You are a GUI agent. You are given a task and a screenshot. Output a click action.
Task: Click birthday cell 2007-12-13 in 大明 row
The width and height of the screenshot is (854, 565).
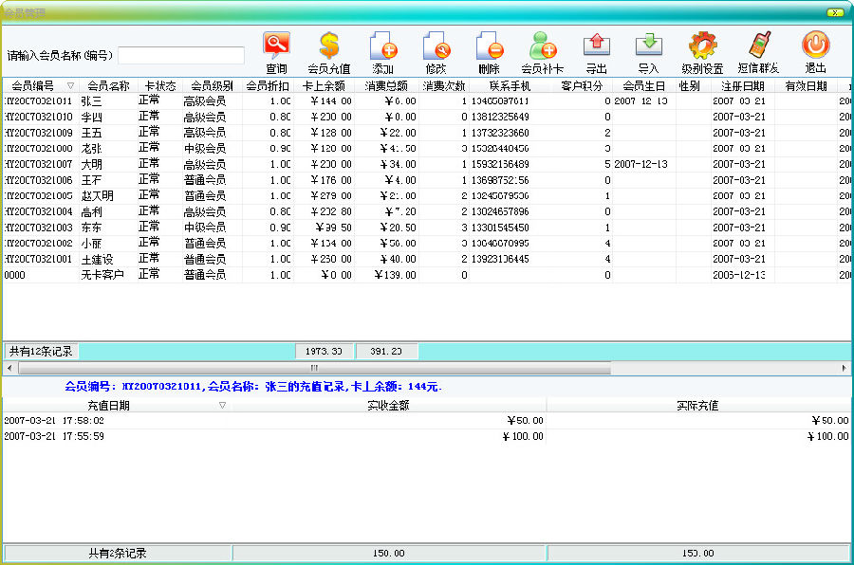640,164
